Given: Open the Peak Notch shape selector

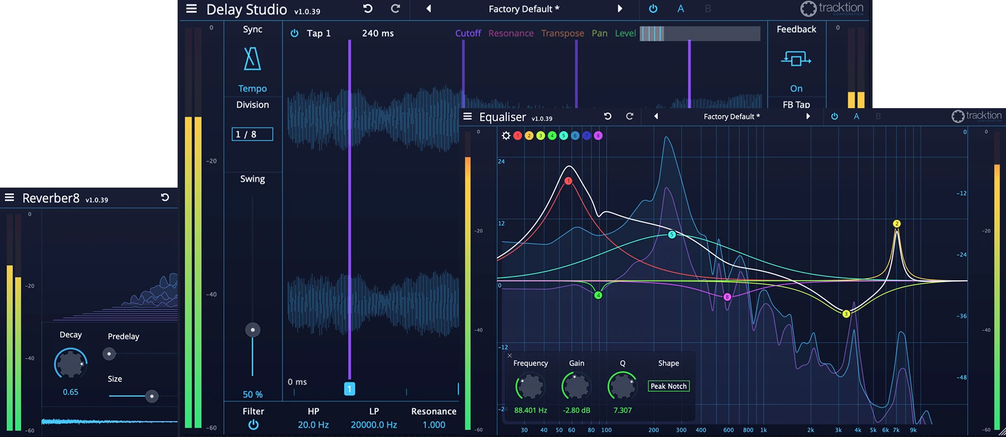Looking at the screenshot, I should [668, 386].
